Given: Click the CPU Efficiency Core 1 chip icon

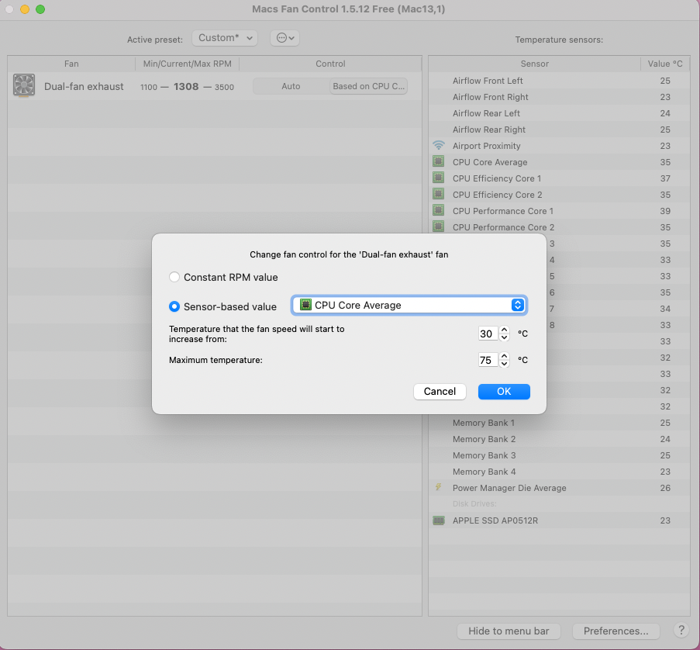Looking at the screenshot, I should click(439, 178).
